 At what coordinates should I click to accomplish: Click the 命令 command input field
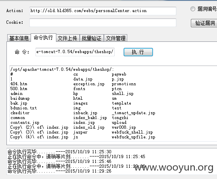[75, 52]
